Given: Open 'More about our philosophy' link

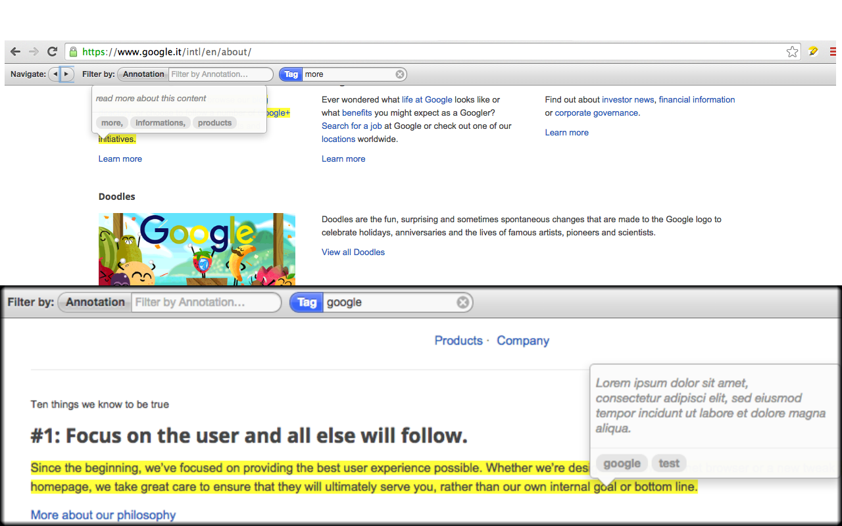Looking at the screenshot, I should pos(103,515).
